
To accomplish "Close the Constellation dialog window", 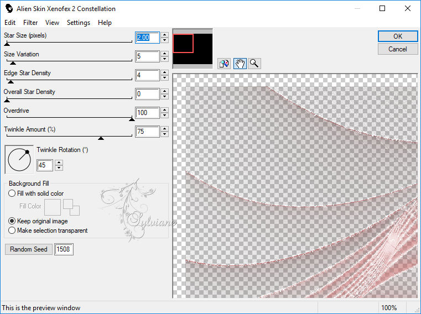I will pyautogui.click(x=408, y=9).
